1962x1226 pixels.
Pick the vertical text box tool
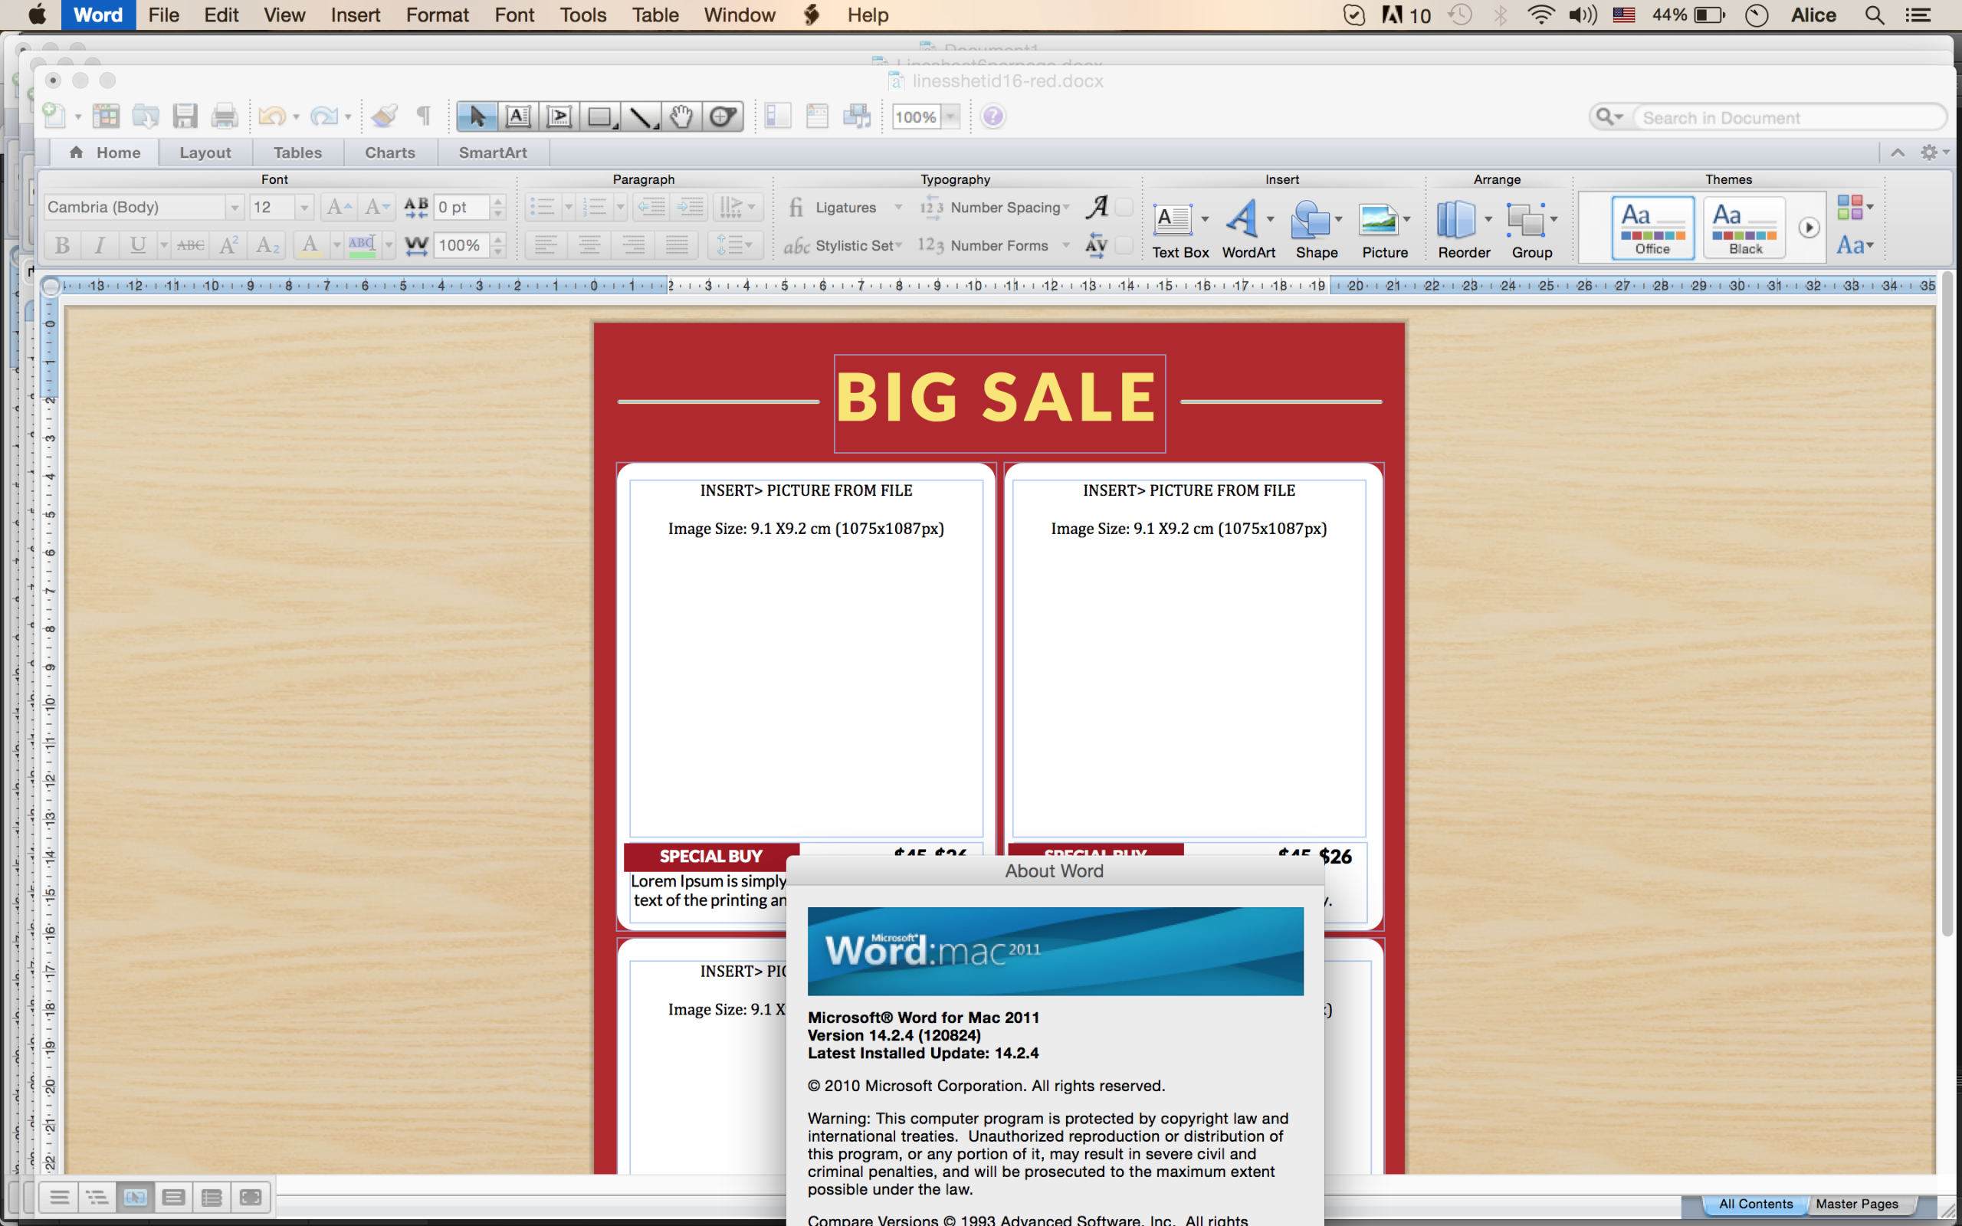click(559, 116)
